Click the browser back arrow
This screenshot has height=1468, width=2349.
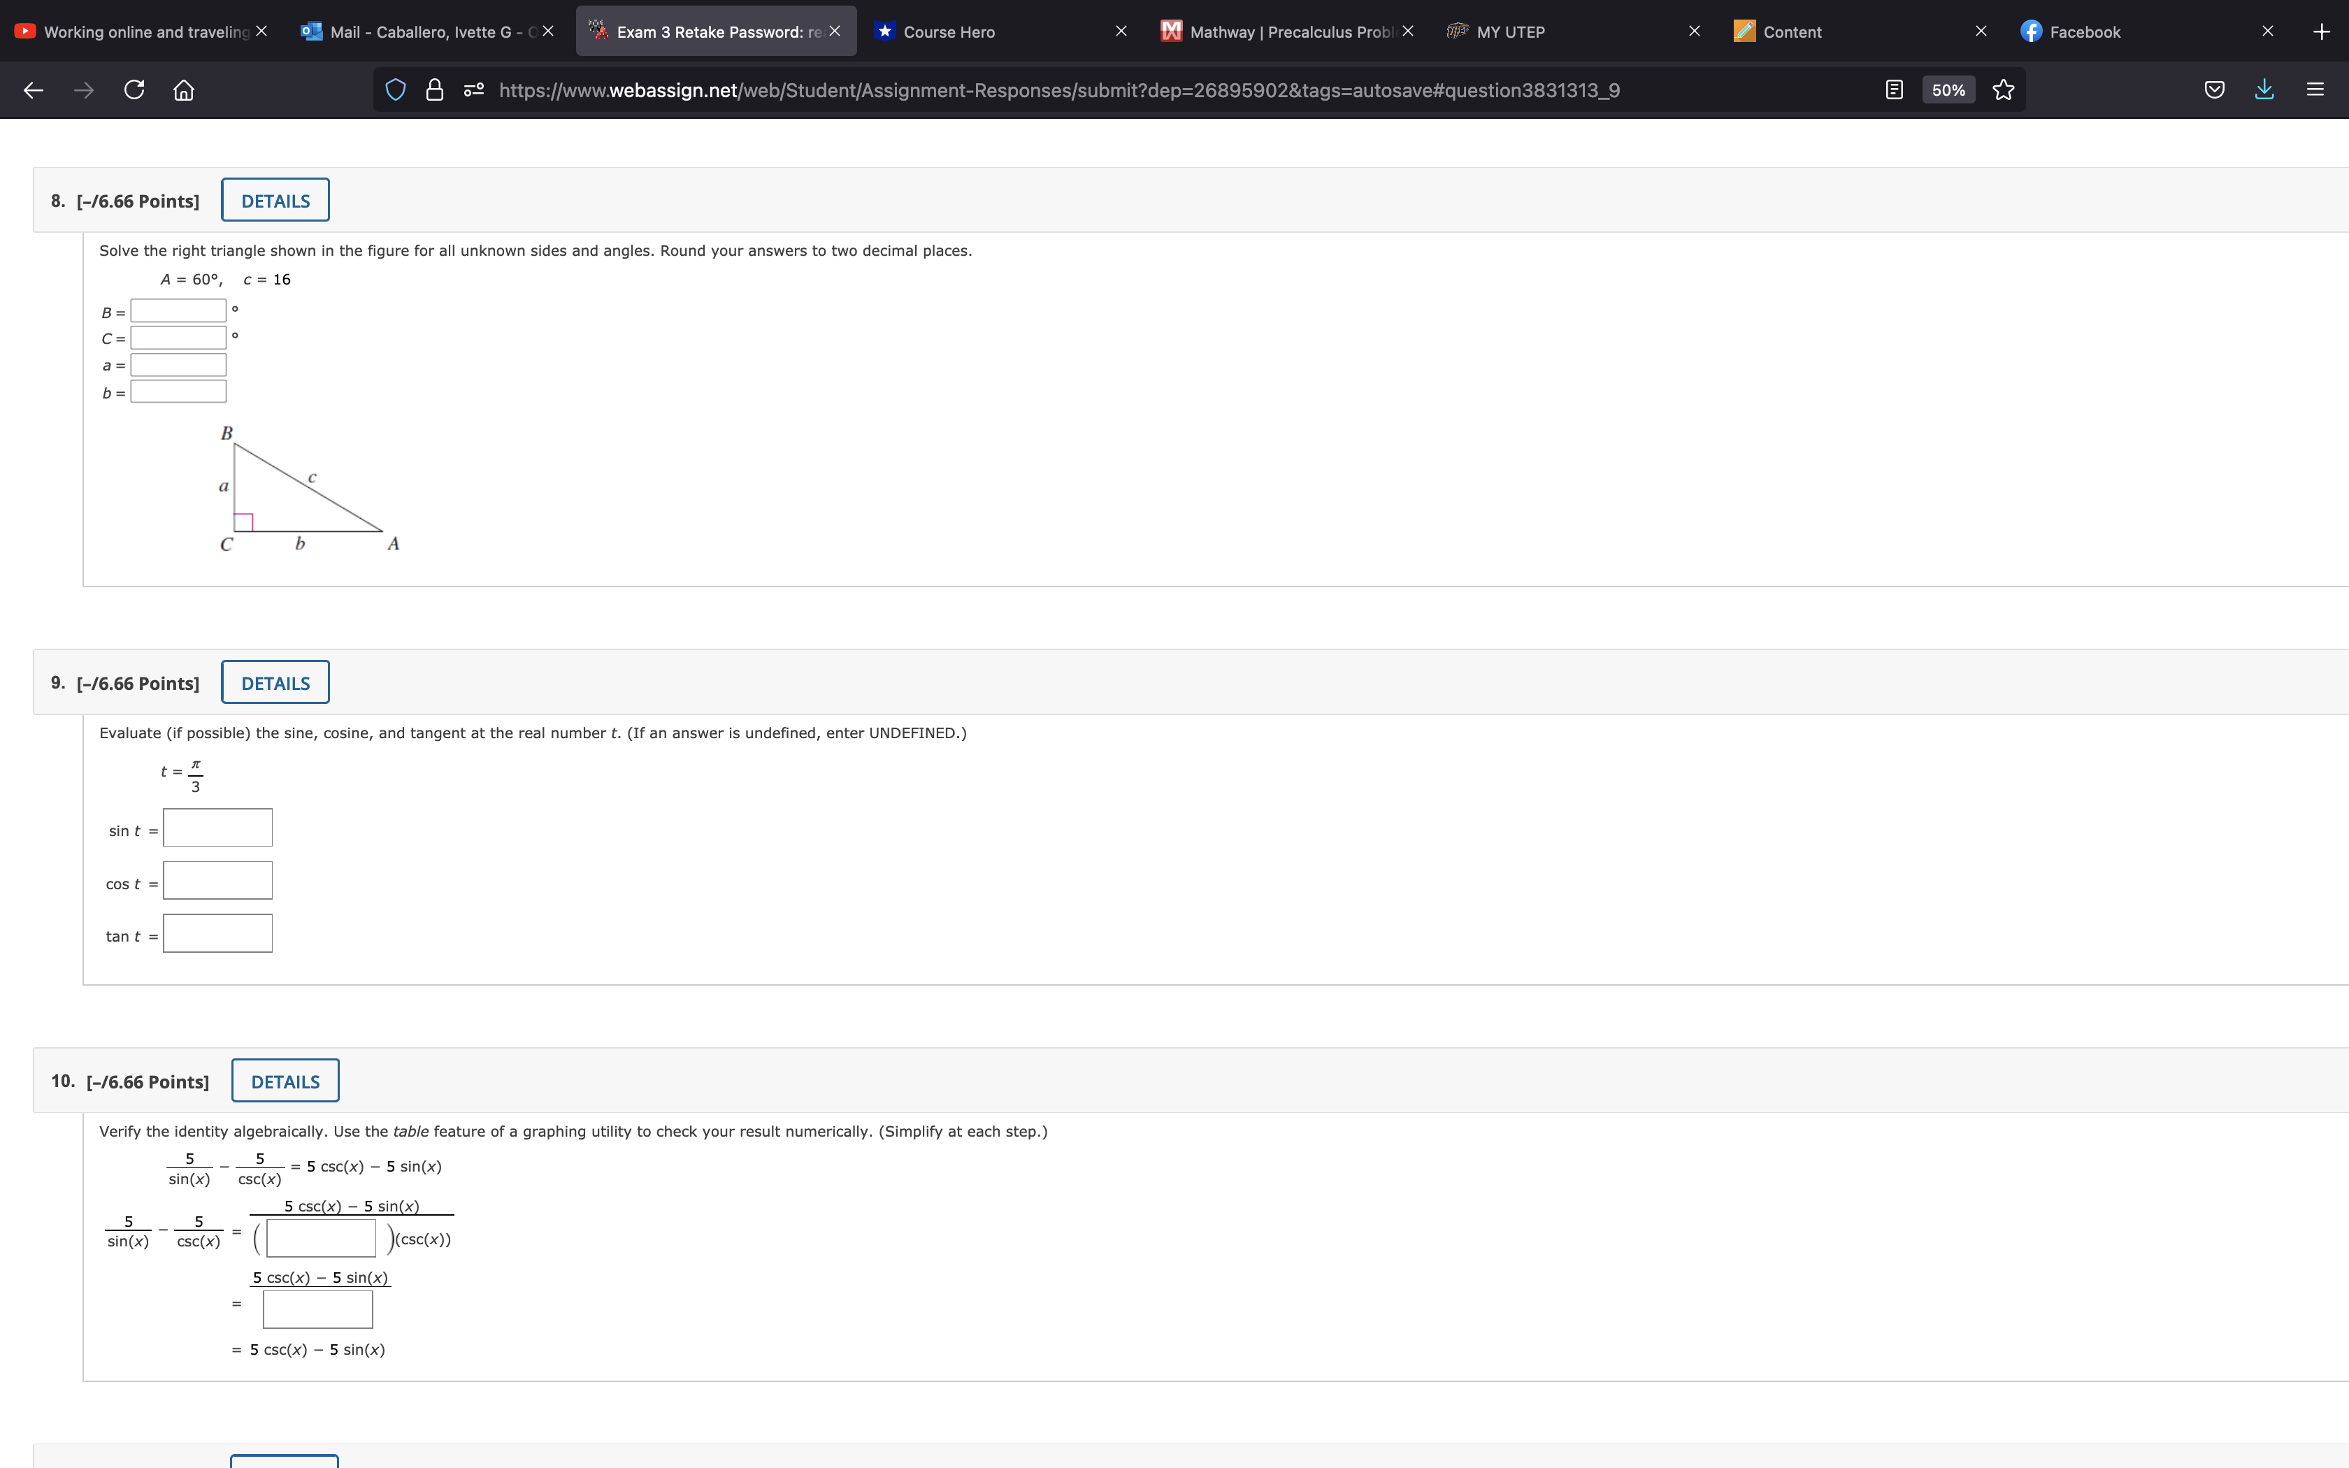click(33, 90)
